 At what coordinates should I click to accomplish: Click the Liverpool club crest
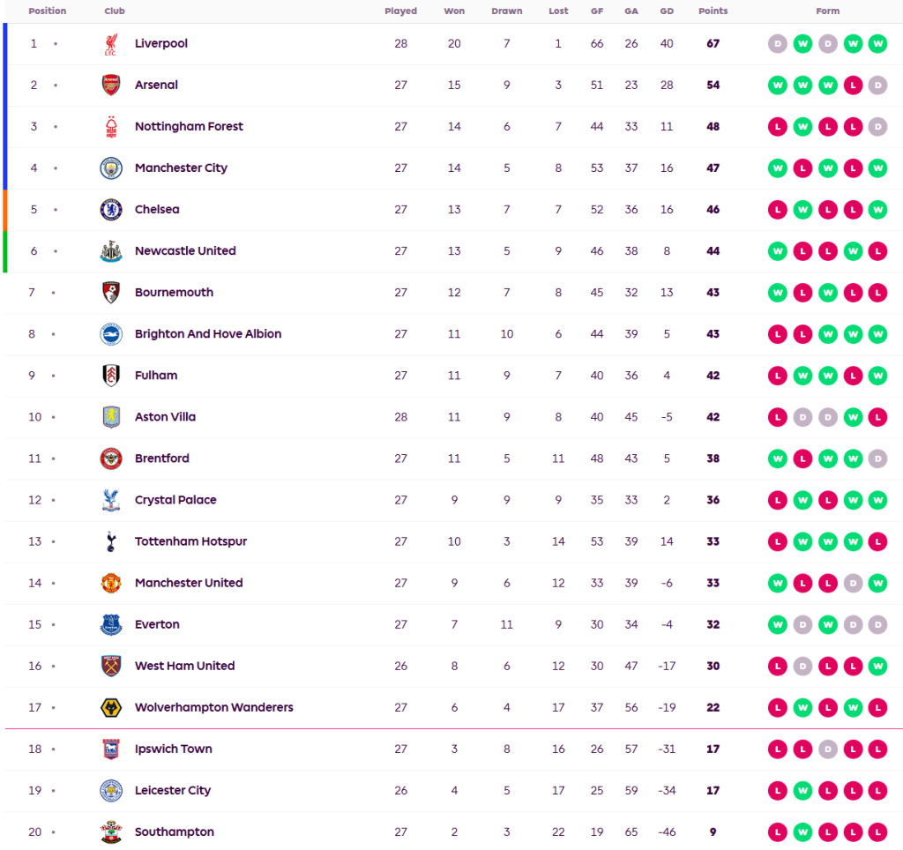pos(110,44)
